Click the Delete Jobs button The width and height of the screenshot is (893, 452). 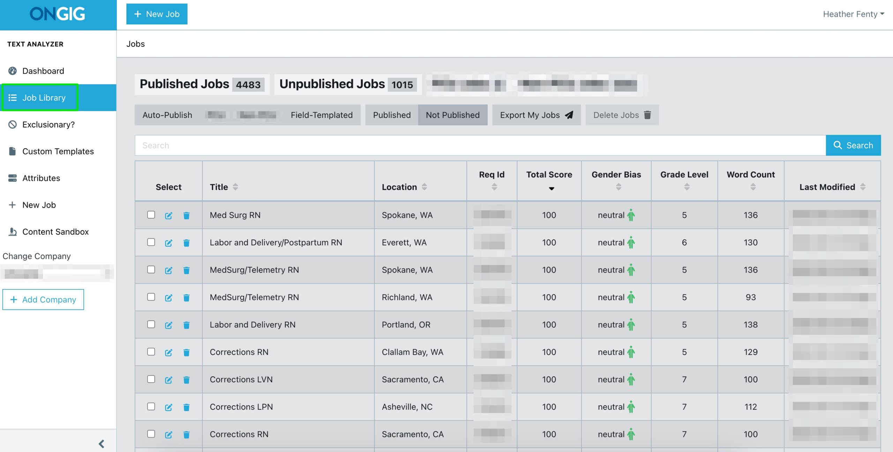[622, 115]
